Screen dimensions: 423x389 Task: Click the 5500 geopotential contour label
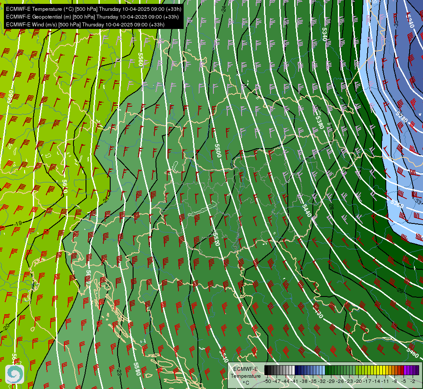218,151
